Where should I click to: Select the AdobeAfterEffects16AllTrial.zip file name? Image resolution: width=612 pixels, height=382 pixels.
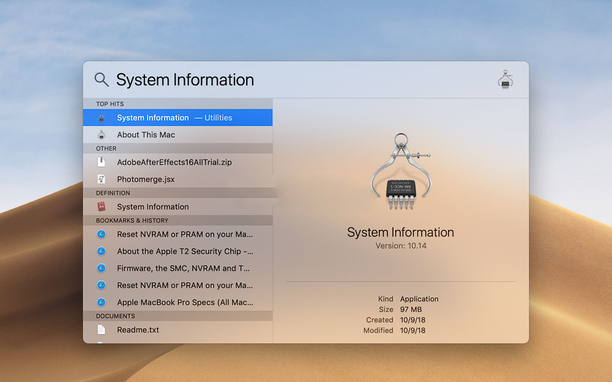[x=174, y=162]
